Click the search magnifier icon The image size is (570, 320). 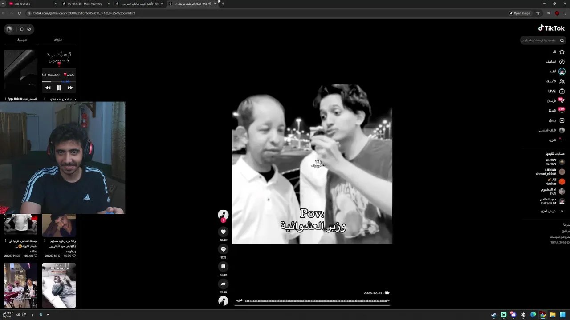562,40
